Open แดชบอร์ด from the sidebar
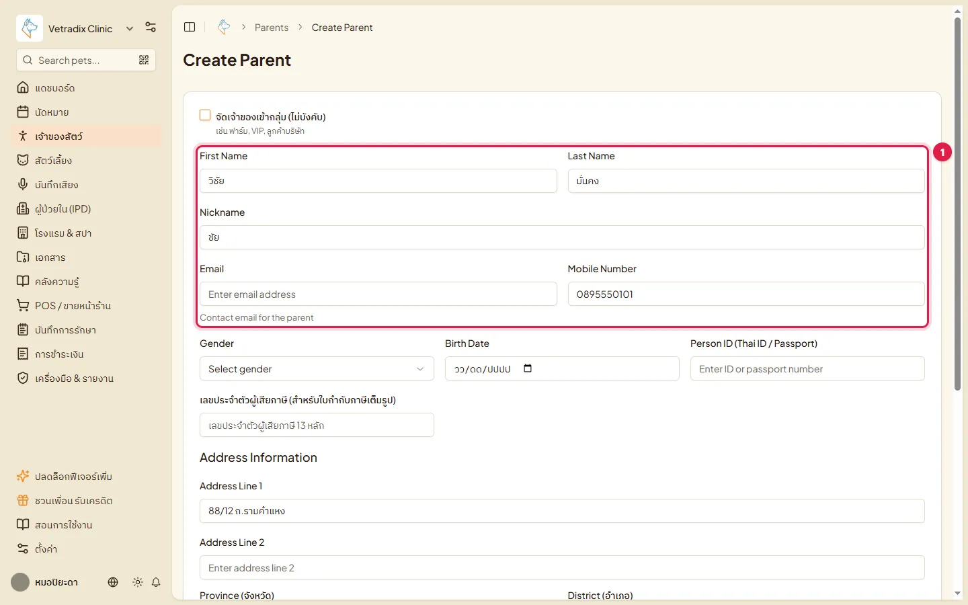The width and height of the screenshot is (968, 605). point(86,88)
